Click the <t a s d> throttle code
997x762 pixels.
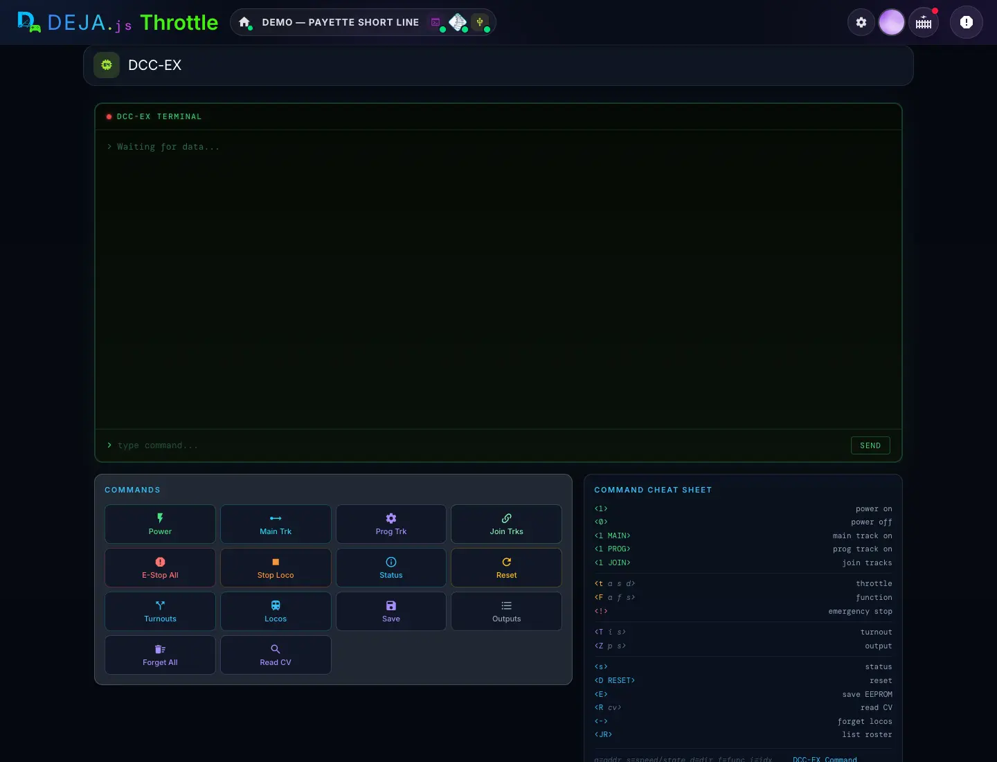[615, 583]
